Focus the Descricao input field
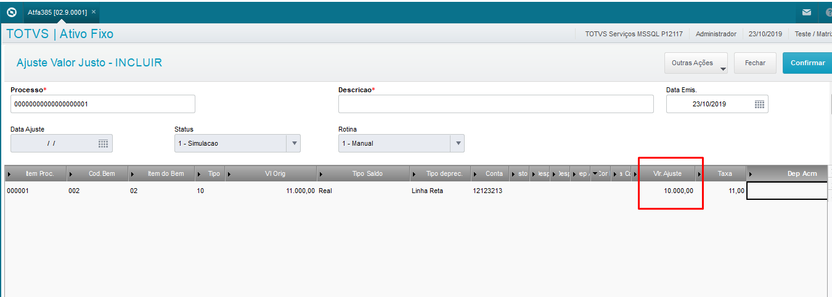The height and width of the screenshot is (297, 832). [x=496, y=104]
